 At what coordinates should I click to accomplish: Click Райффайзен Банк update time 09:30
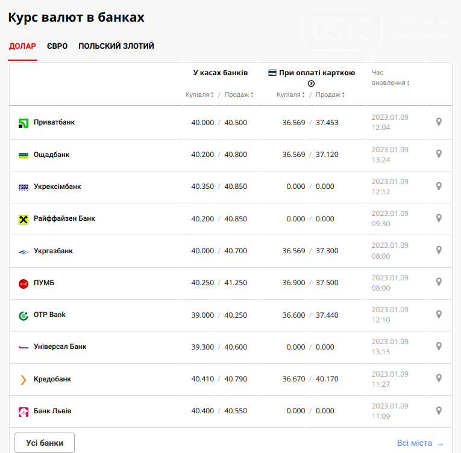tap(381, 224)
